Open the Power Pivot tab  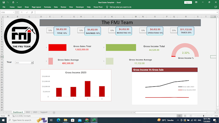click(98, 7)
